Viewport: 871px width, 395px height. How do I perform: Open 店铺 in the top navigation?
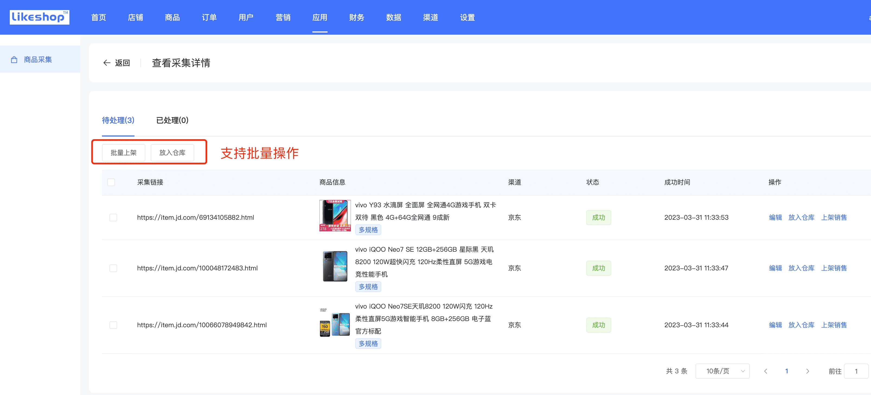136,17
